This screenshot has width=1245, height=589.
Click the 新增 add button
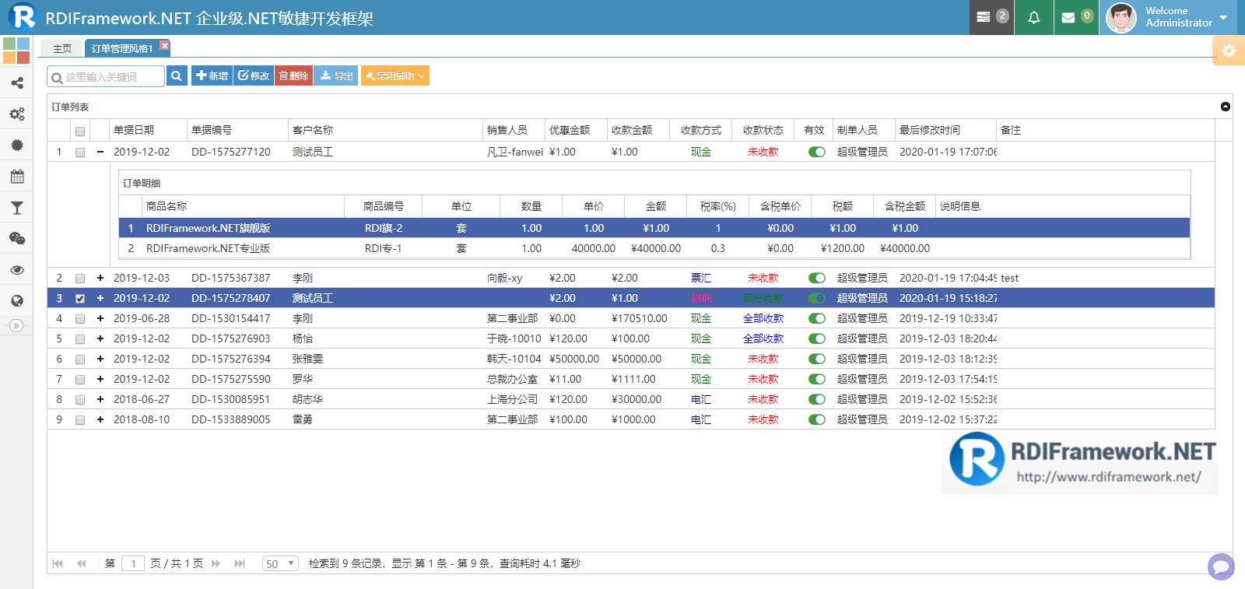tap(212, 75)
